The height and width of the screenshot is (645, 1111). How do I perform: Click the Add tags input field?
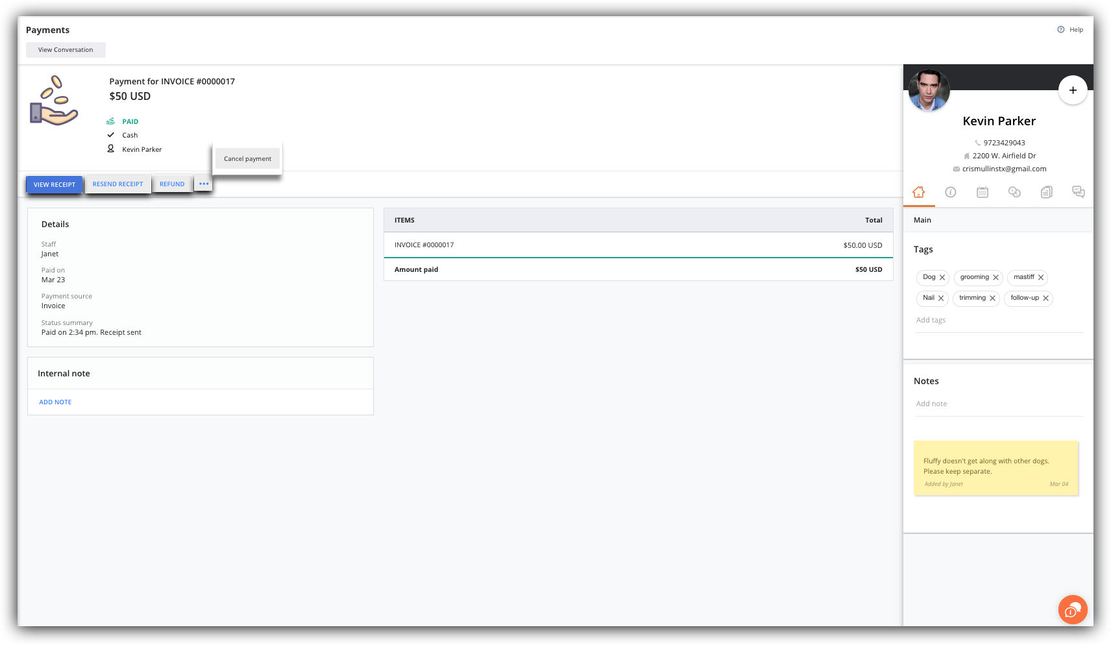[x=999, y=321]
